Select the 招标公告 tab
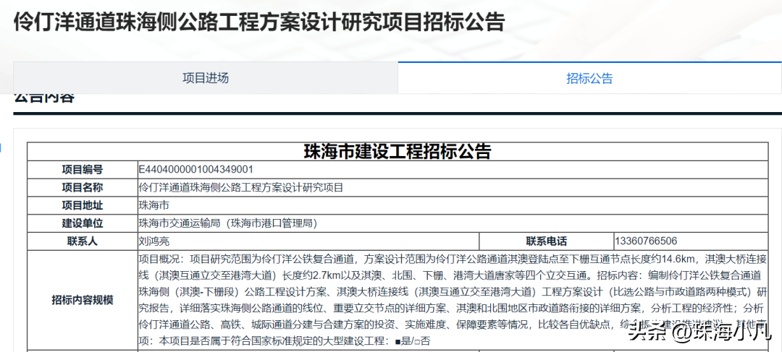 click(589, 78)
